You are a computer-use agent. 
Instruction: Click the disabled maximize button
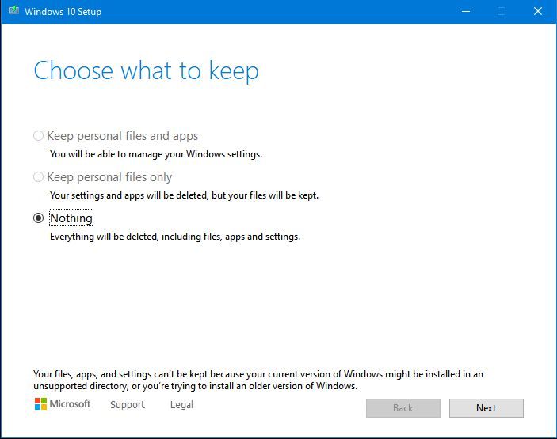pos(502,11)
